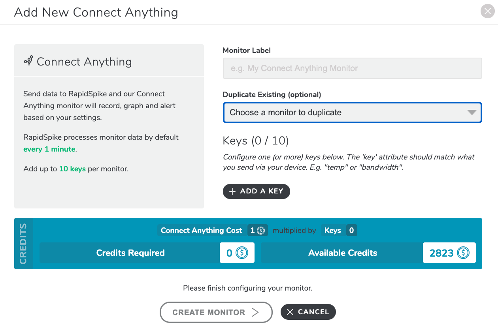Focus the Monitor Label input field
The width and height of the screenshot is (498, 334).
pyautogui.click(x=352, y=68)
